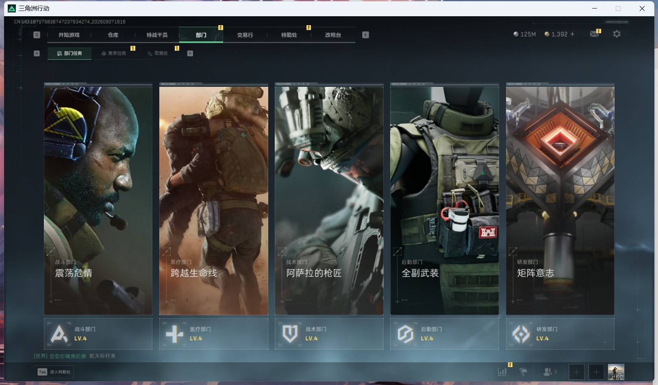Click the combat department A-shaped logo icon
This screenshot has width=658, height=385.
[x=59, y=334]
